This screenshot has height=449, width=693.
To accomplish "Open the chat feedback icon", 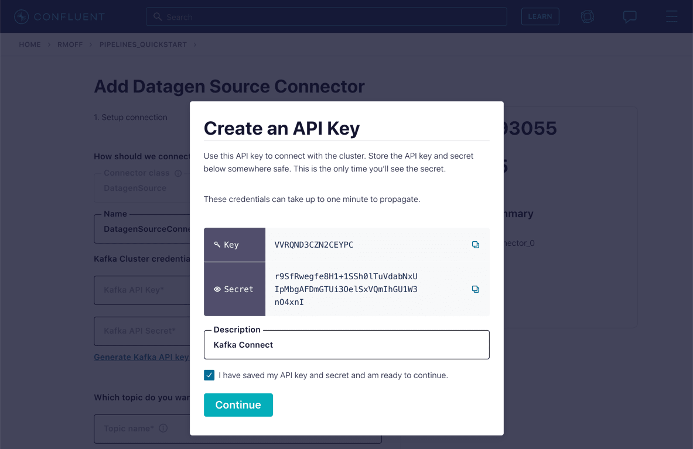I will (630, 17).
